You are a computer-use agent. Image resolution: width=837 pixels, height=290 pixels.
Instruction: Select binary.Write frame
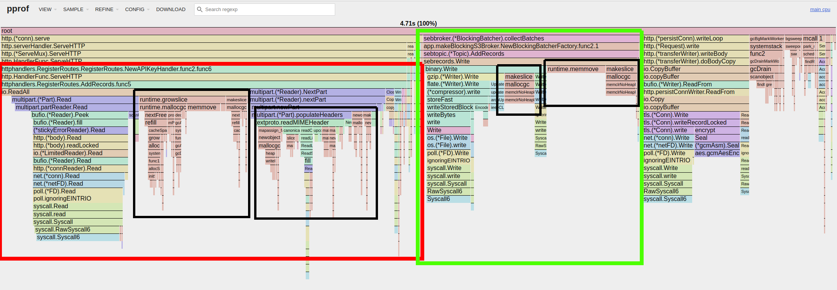[461, 69]
